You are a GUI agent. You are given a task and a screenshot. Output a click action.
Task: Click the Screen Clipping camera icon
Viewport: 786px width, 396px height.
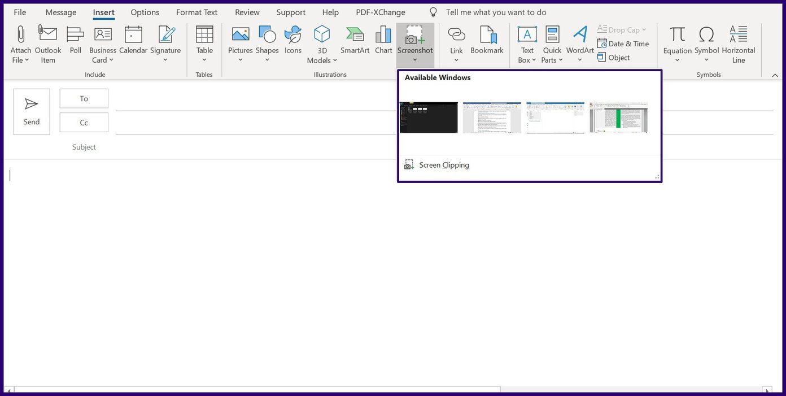[x=409, y=165]
